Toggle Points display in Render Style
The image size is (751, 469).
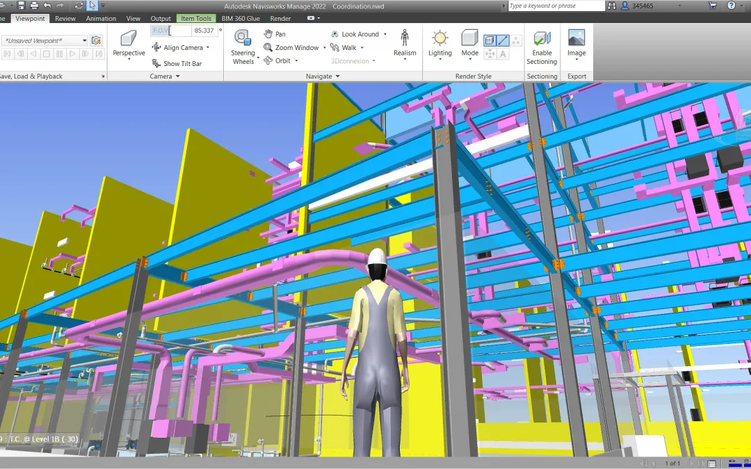pos(516,41)
